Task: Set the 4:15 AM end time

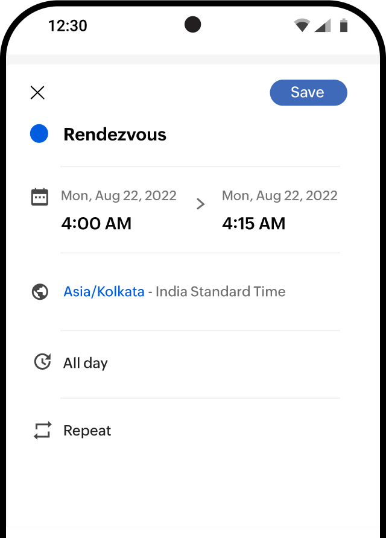Action: point(253,224)
